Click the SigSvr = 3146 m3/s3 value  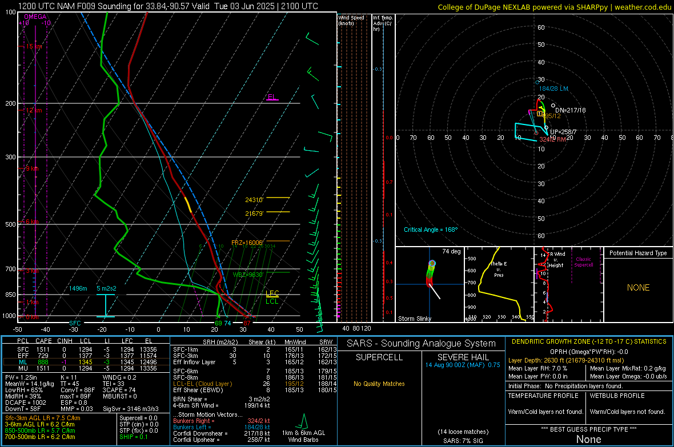(131, 409)
